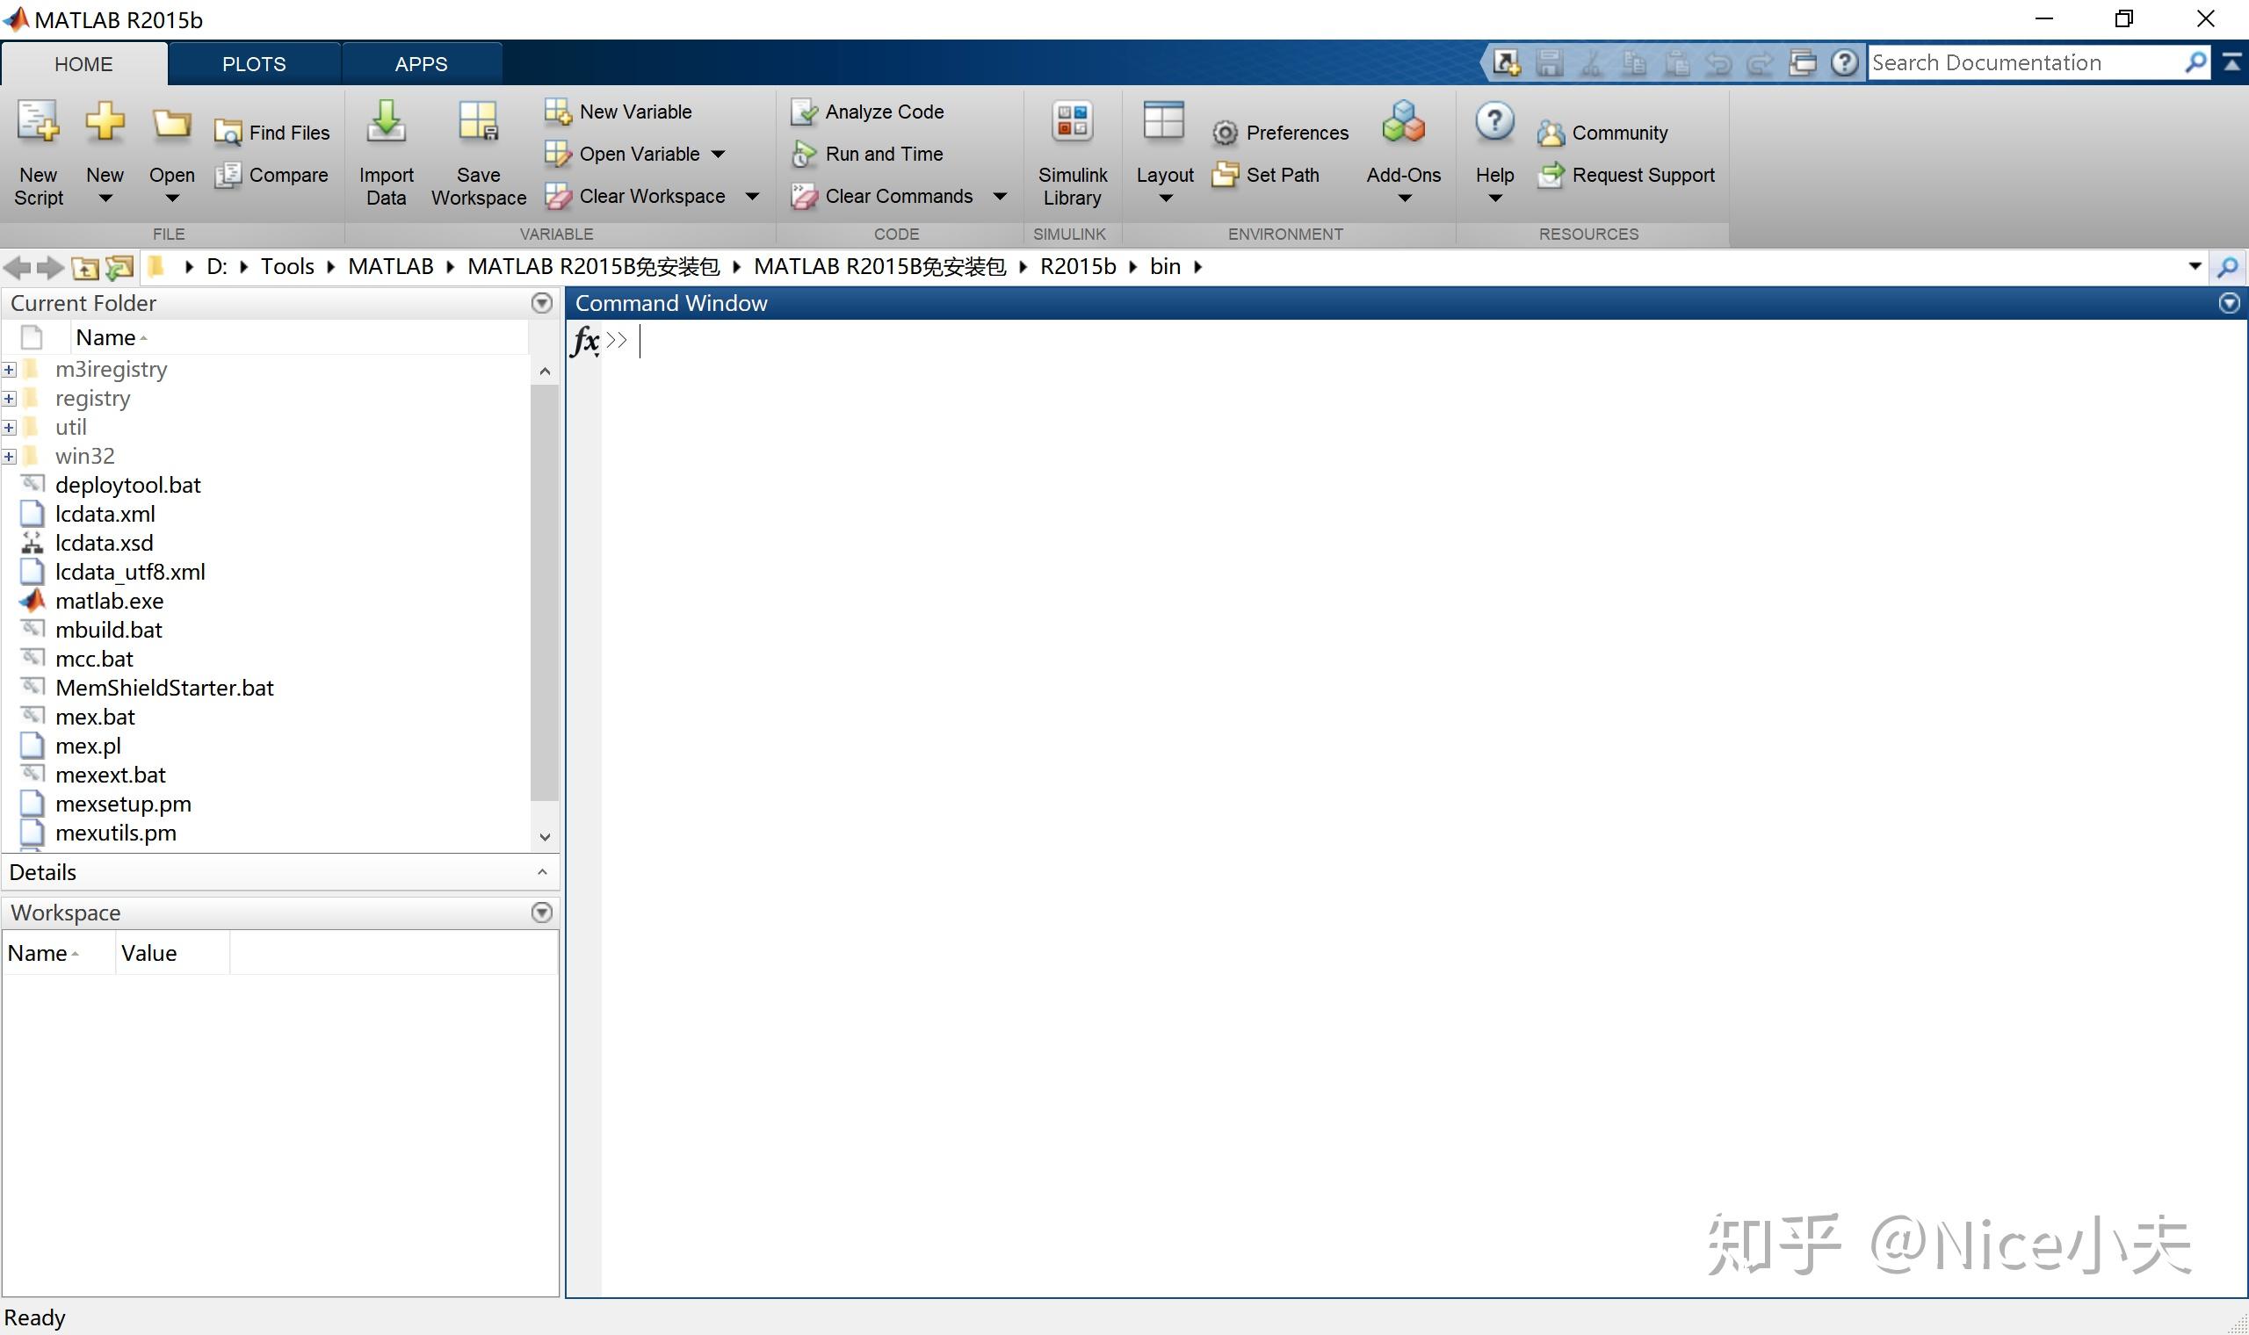The height and width of the screenshot is (1335, 2249).
Task: Click the Save Workspace icon
Action: point(478,122)
